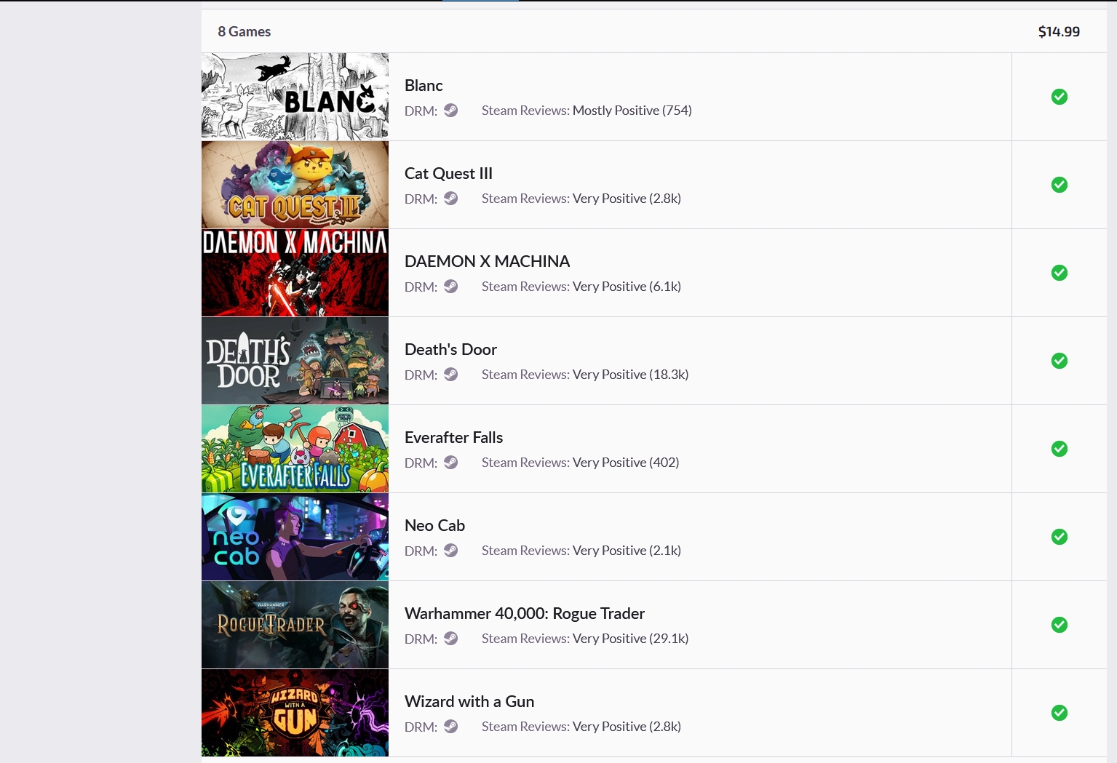Click the green checkmark for Rogue Trader
The height and width of the screenshot is (763, 1117).
point(1060,625)
